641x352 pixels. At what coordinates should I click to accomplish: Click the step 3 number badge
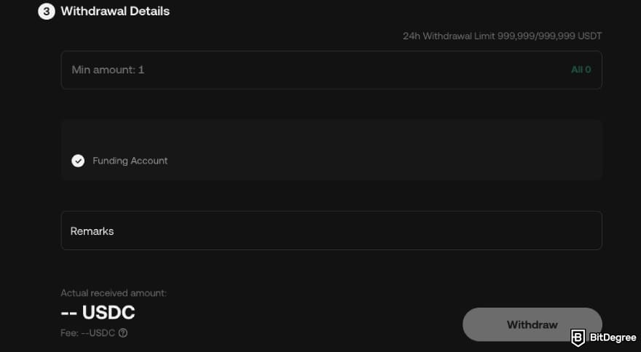(47, 12)
